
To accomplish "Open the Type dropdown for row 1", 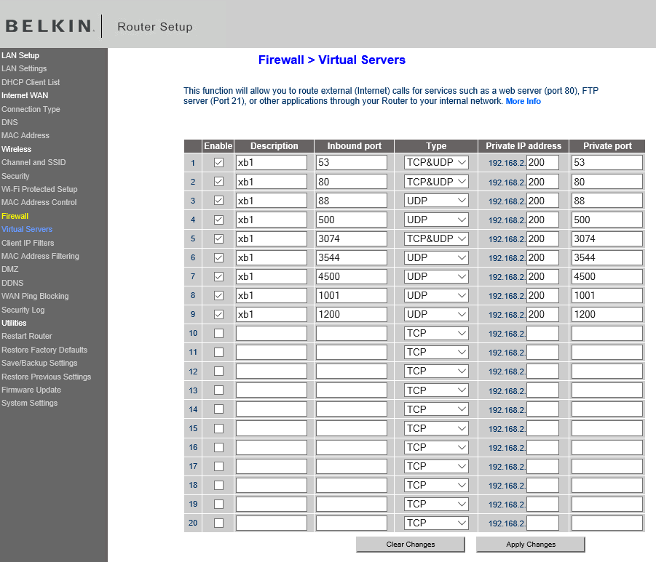I will pyautogui.click(x=436, y=163).
